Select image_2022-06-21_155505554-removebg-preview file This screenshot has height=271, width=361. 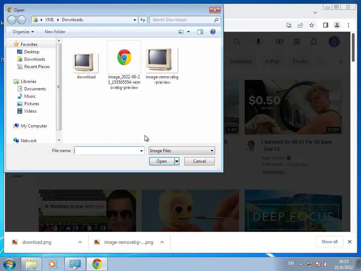(124, 65)
